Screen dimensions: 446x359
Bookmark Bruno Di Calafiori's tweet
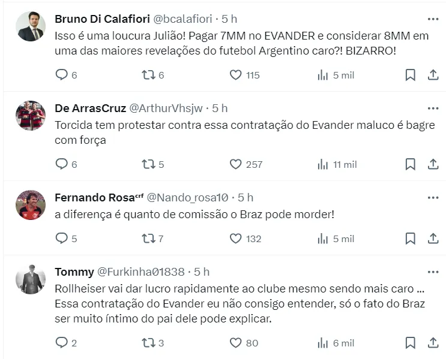pyautogui.click(x=410, y=75)
